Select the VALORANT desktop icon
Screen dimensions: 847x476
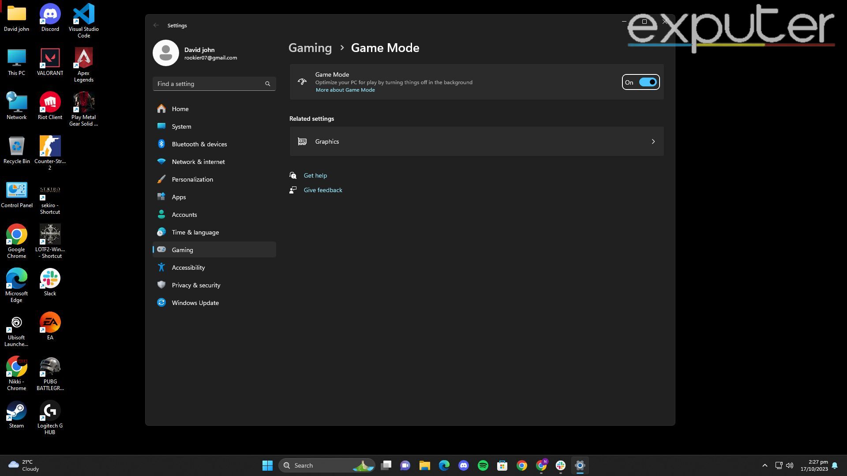pyautogui.click(x=50, y=59)
